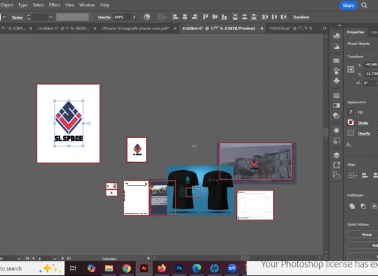Click Vertical Align Center in control bar

(215, 17)
